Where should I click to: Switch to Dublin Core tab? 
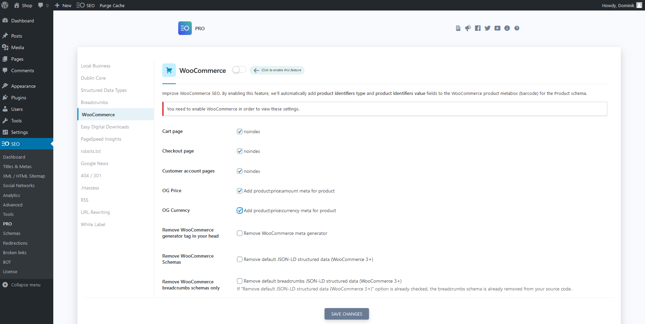point(115,78)
